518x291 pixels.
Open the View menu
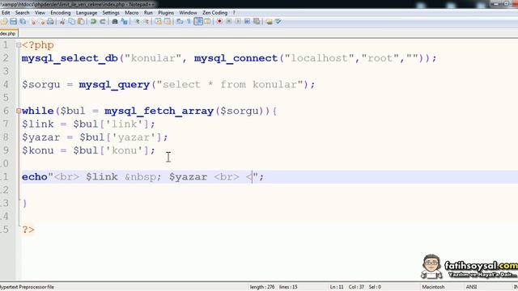(x=40, y=13)
